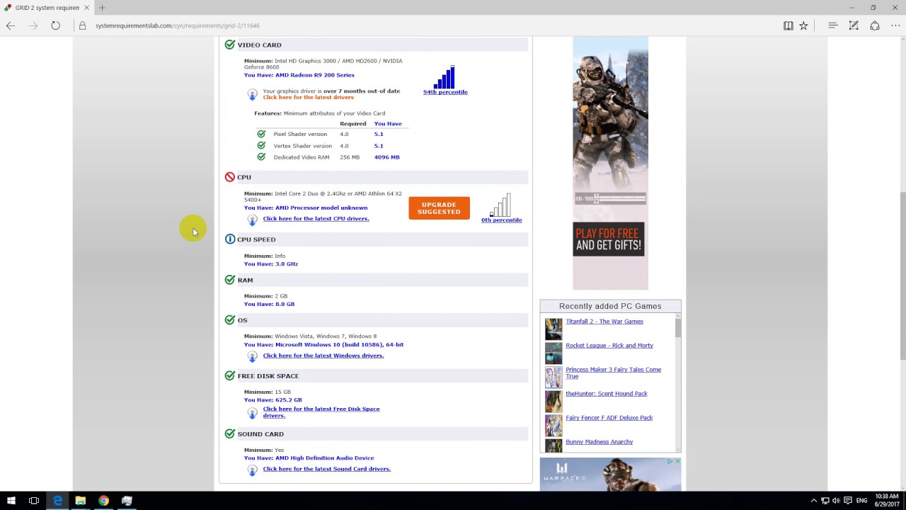The width and height of the screenshot is (906, 510).
Task: Click the green check icon beside SOUND CARD
Action: coord(230,433)
